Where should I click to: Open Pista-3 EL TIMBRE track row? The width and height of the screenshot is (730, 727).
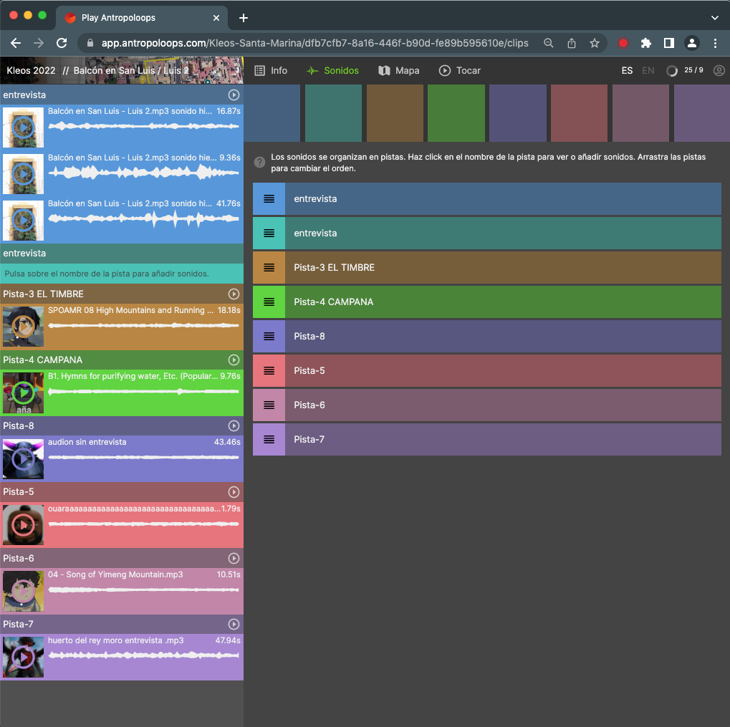pyautogui.click(x=503, y=267)
